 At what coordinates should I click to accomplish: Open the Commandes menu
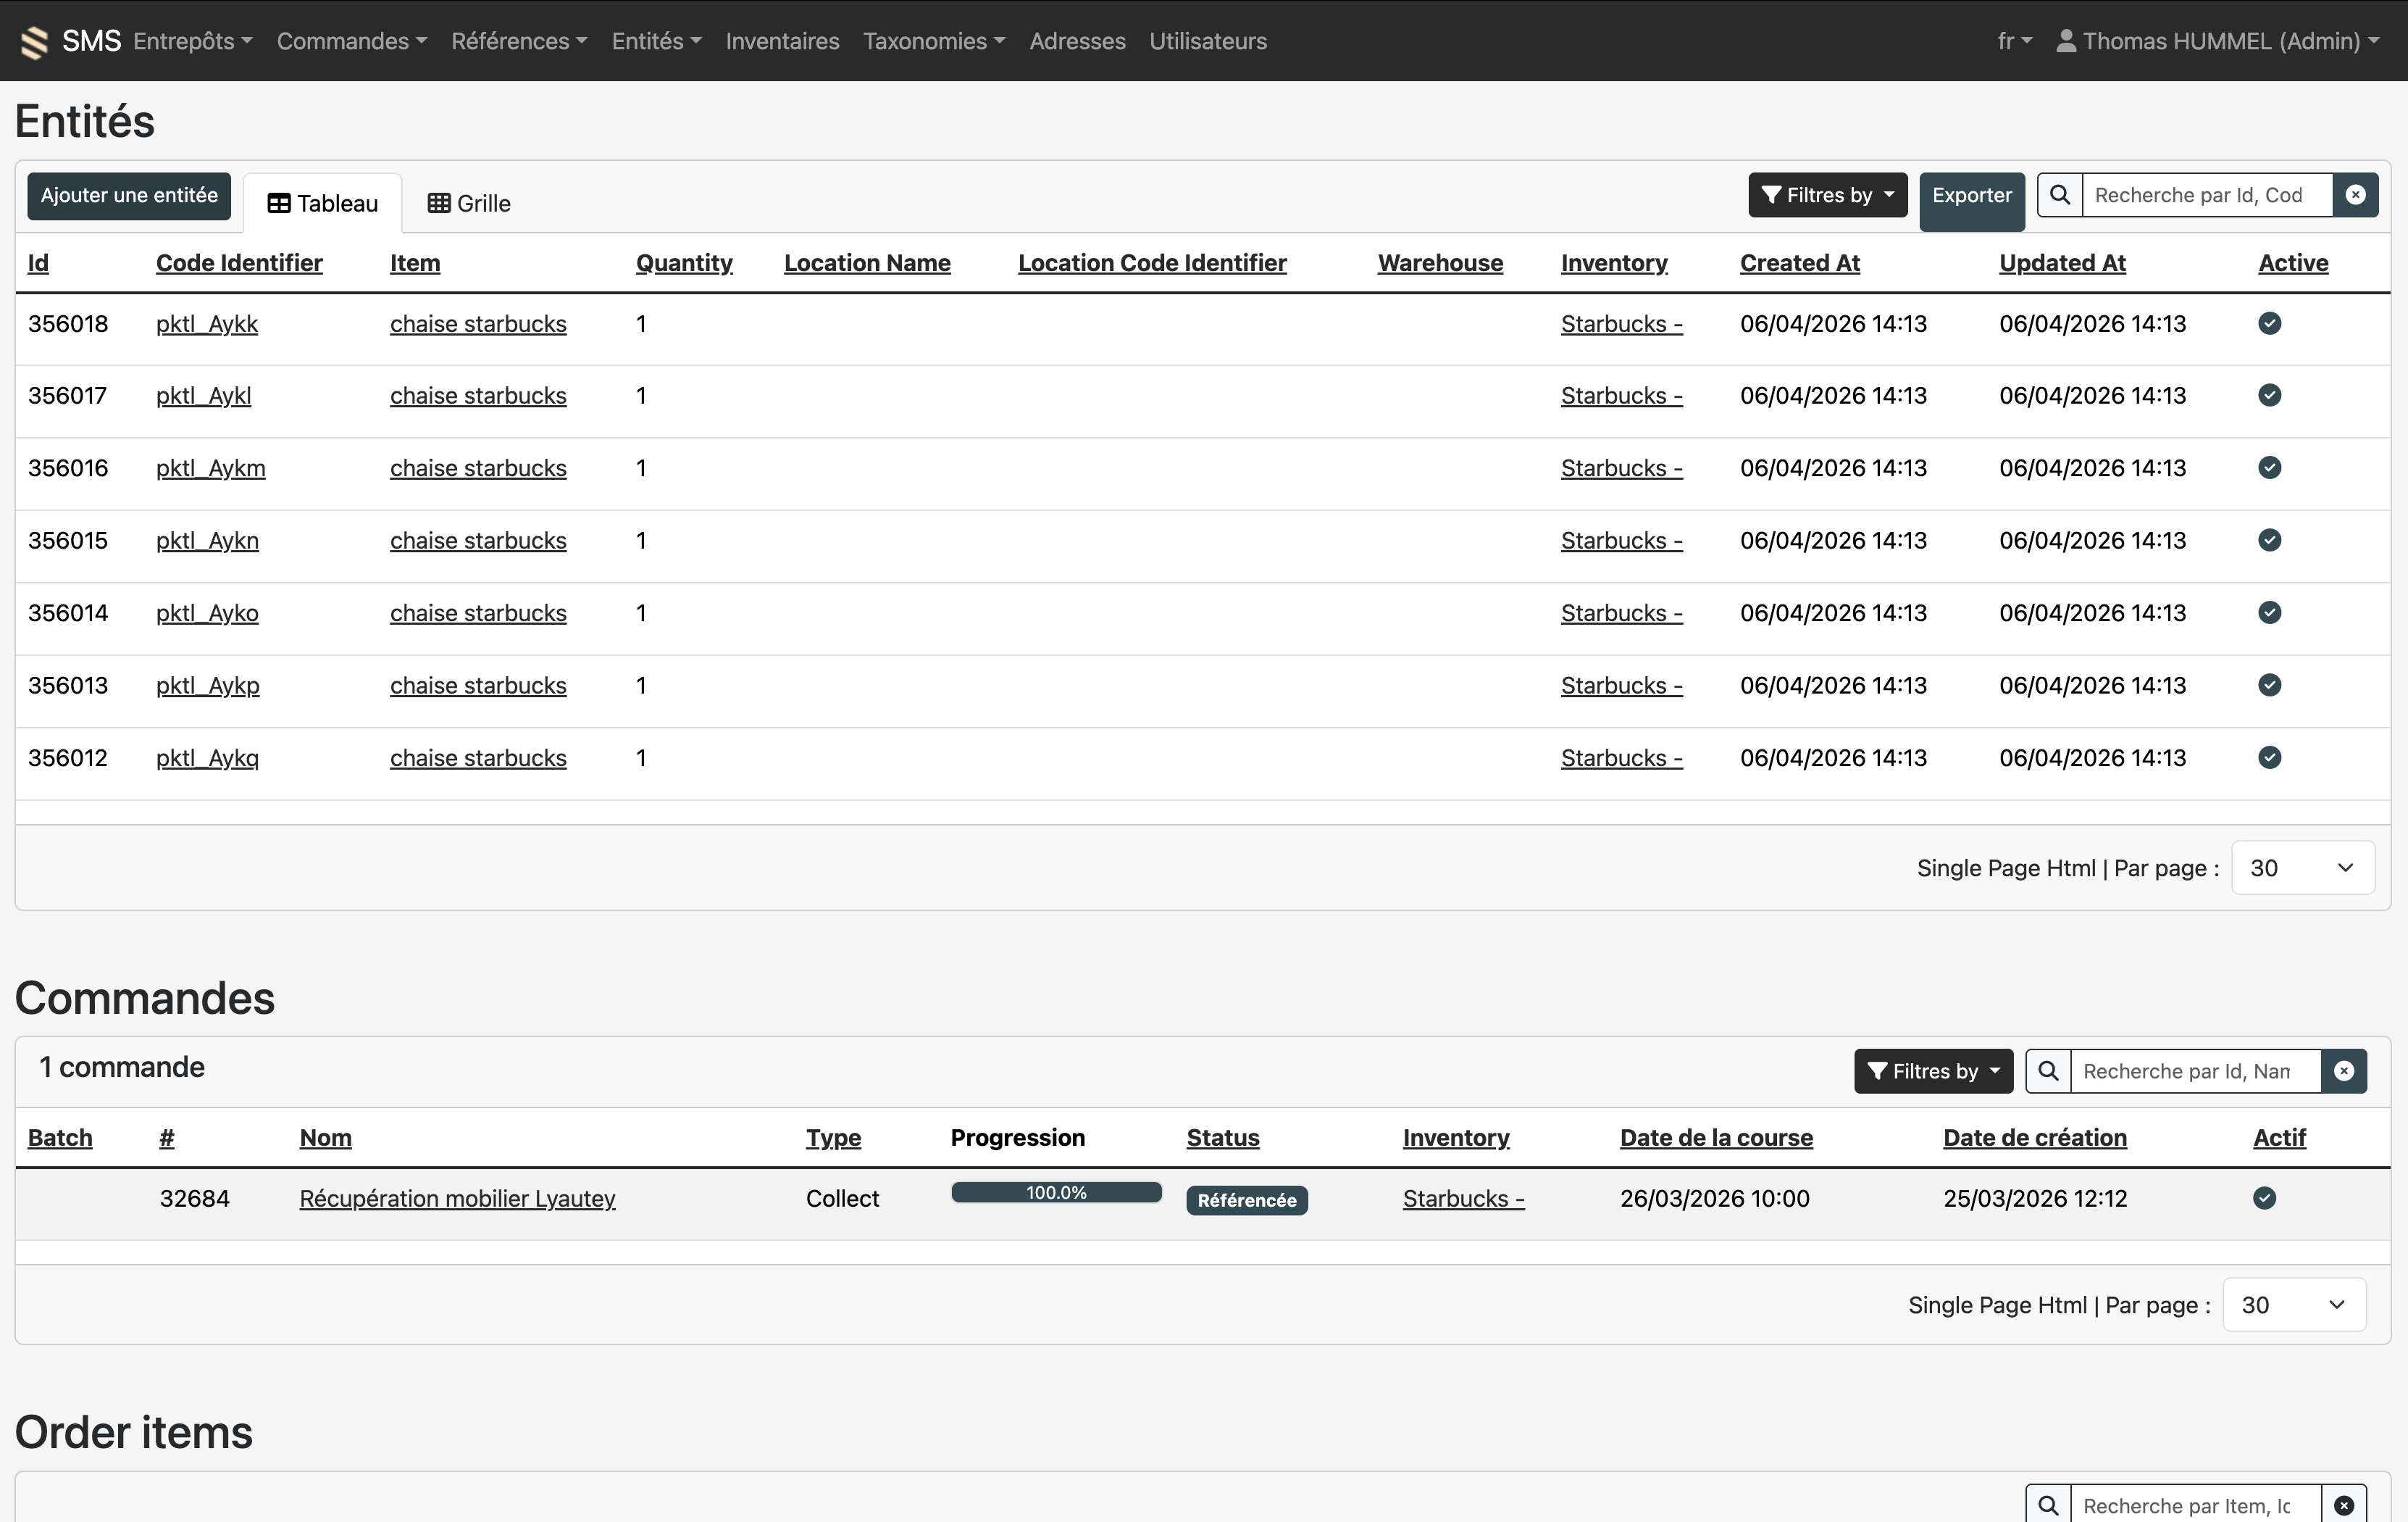tap(351, 41)
